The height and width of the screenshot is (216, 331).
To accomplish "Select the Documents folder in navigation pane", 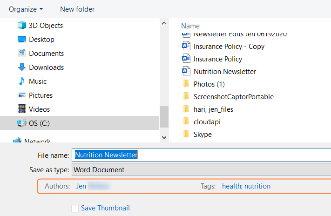I will (46, 54).
